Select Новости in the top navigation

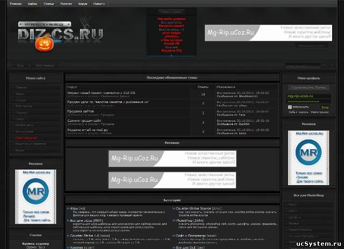(x=99, y=3)
